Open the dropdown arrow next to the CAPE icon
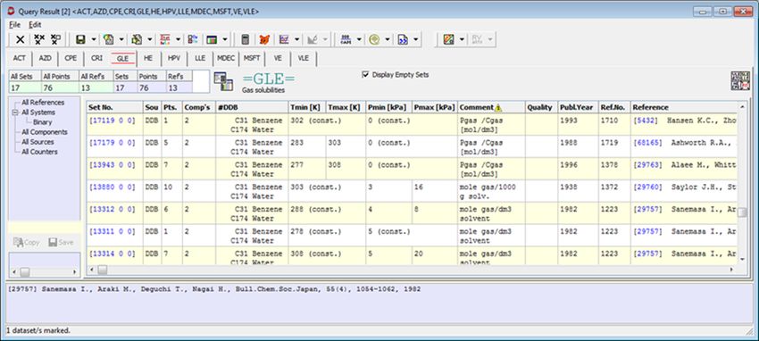The width and height of the screenshot is (759, 341). point(359,39)
